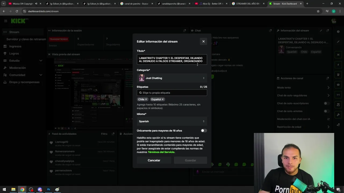The height and width of the screenshot is (193, 344).
Task: Click the Llamoga10 follower entry
Action: (x=82, y=143)
